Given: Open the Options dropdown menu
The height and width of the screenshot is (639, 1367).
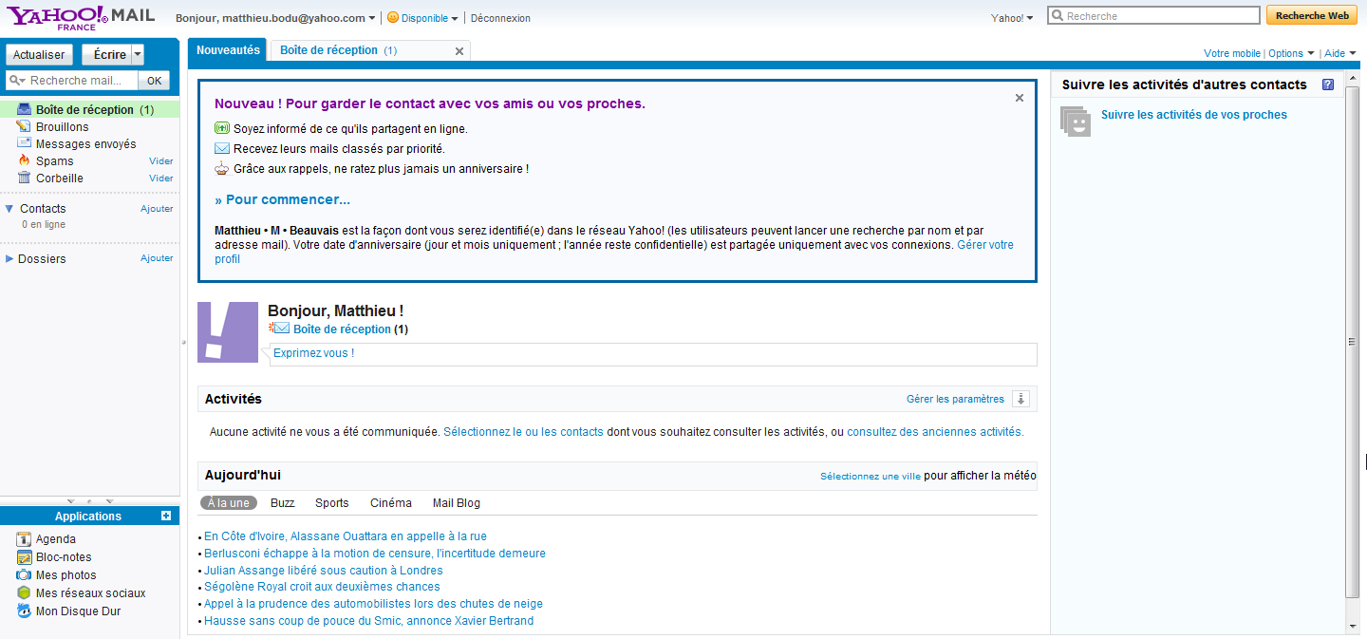Looking at the screenshot, I should (x=1291, y=53).
